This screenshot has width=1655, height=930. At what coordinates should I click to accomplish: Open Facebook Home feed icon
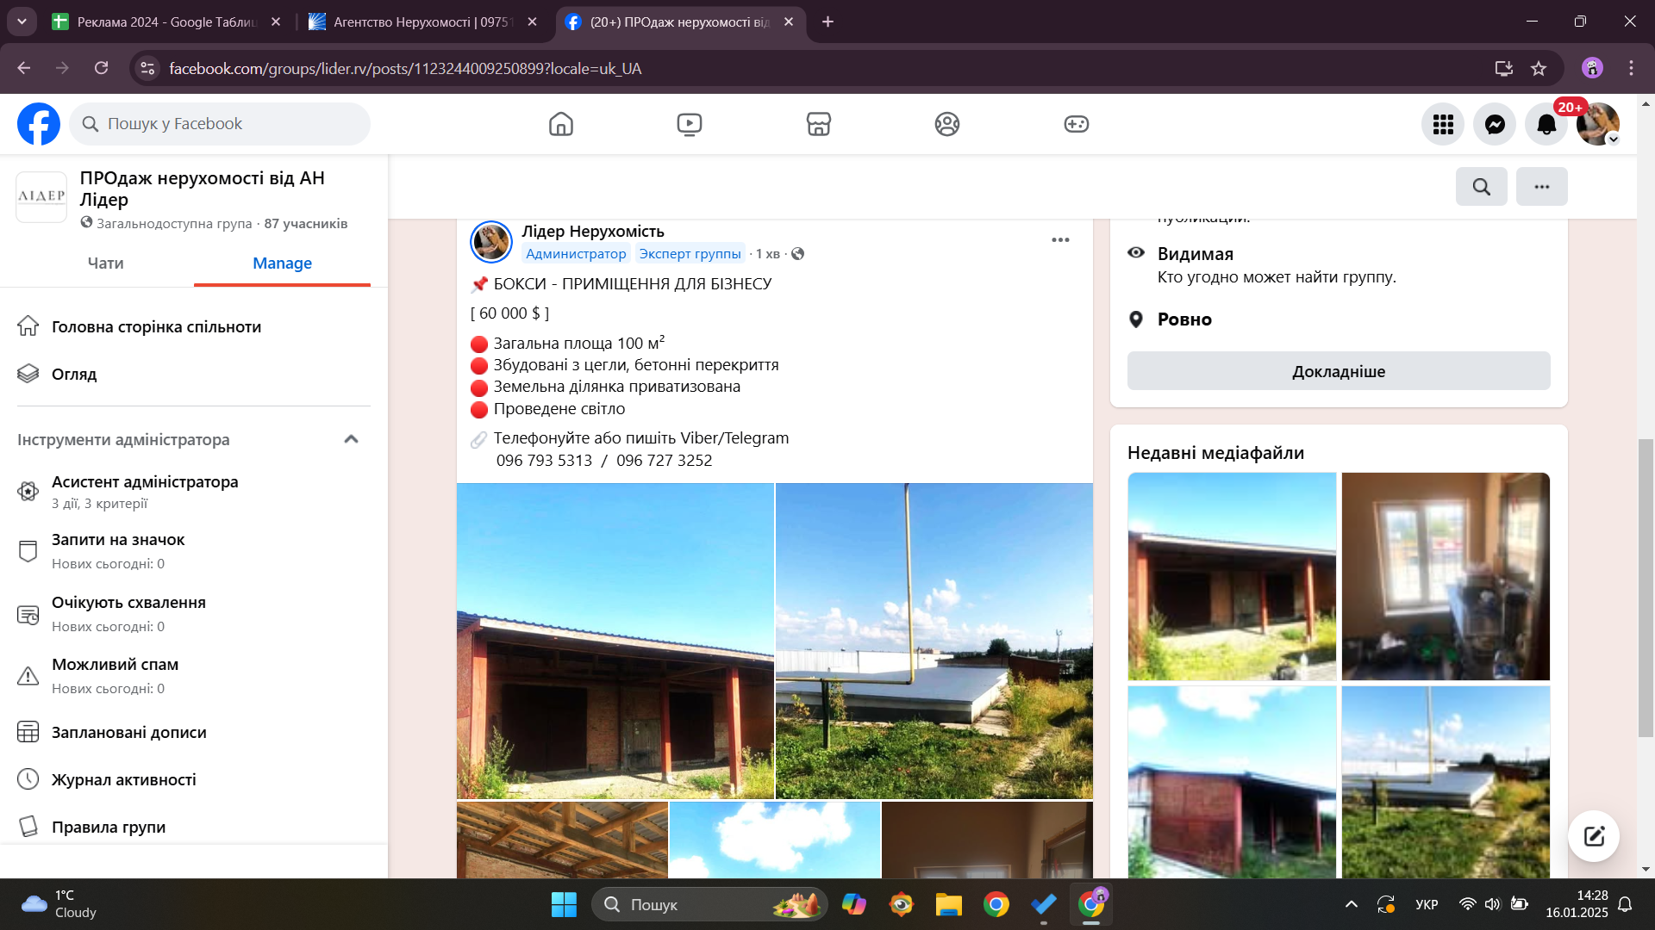click(560, 124)
